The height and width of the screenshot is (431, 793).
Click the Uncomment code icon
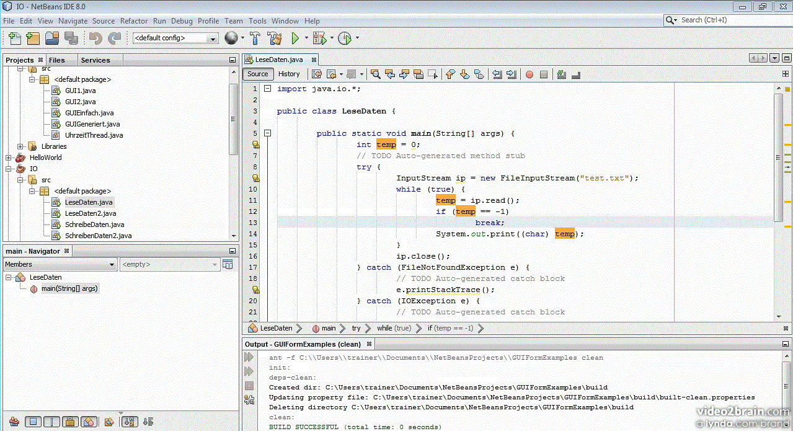coord(576,74)
